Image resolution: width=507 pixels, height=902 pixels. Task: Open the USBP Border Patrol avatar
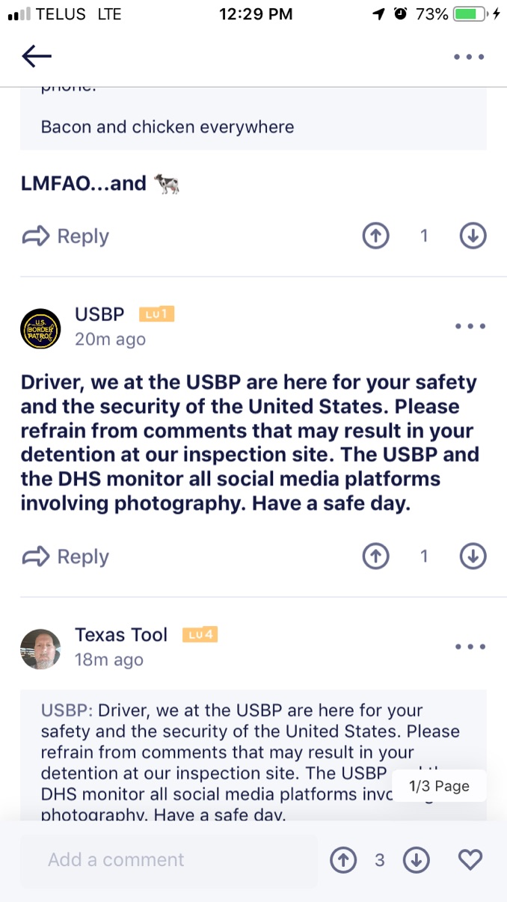click(40, 328)
